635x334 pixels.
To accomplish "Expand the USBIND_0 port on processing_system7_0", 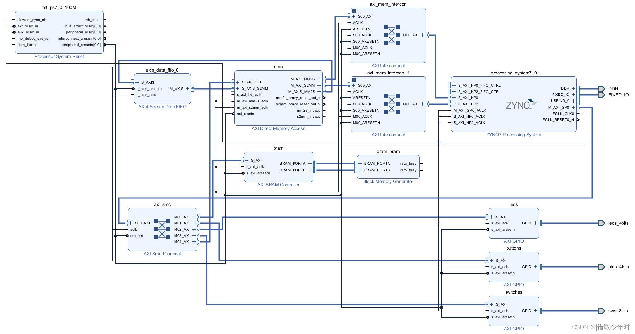I will 574,101.
